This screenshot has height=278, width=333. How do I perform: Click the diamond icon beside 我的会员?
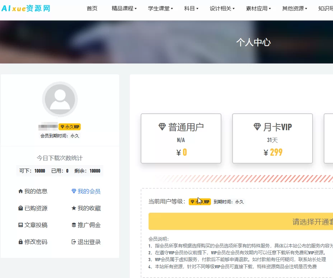pos(74,191)
